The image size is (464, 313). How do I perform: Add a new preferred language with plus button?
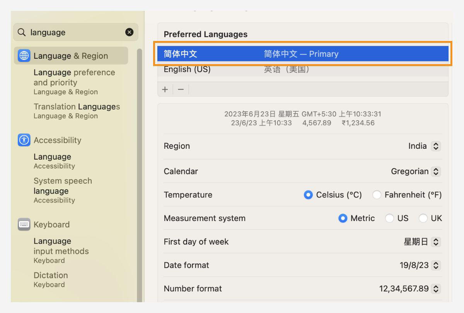pos(165,89)
